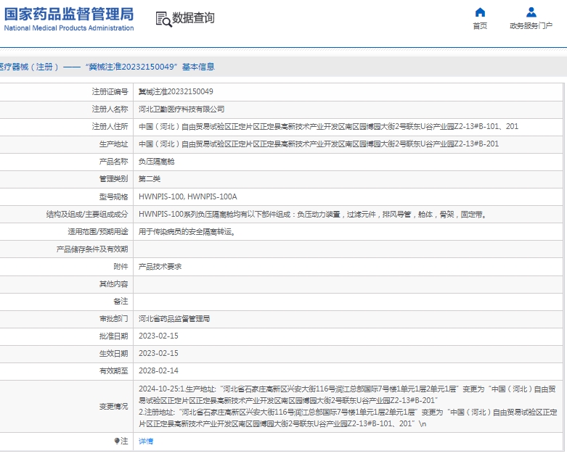Click the 变更情况 field label
The width and height of the screenshot is (567, 456).
(113, 407)
